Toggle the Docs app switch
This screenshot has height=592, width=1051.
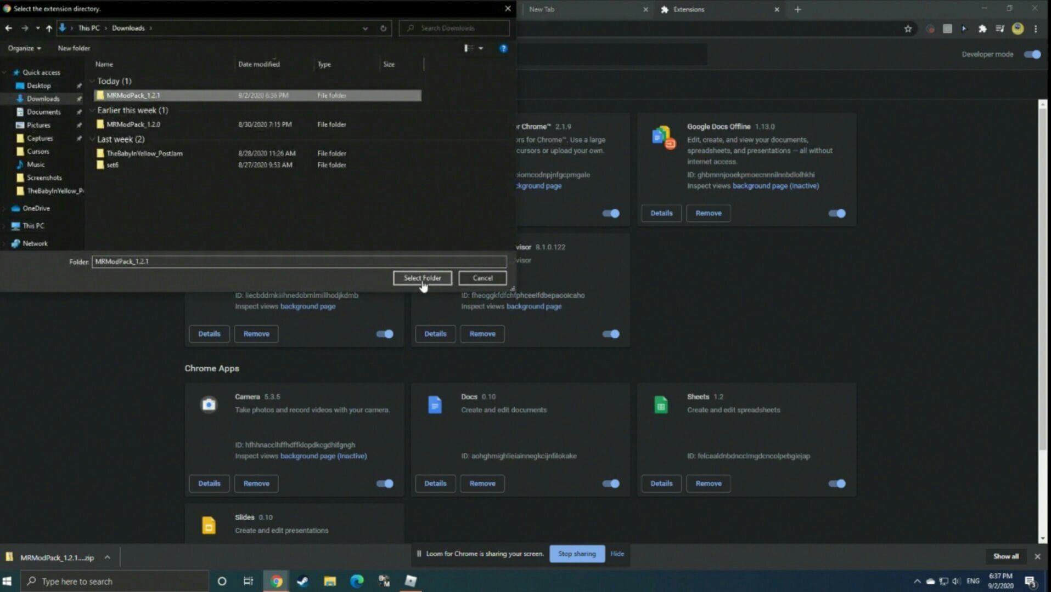click(611, 483)
